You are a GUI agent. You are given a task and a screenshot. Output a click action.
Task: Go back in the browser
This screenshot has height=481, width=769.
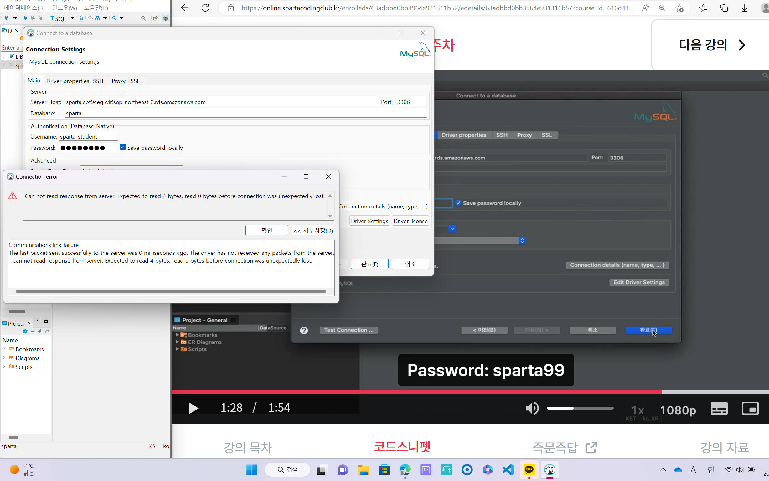click(185, 8)
